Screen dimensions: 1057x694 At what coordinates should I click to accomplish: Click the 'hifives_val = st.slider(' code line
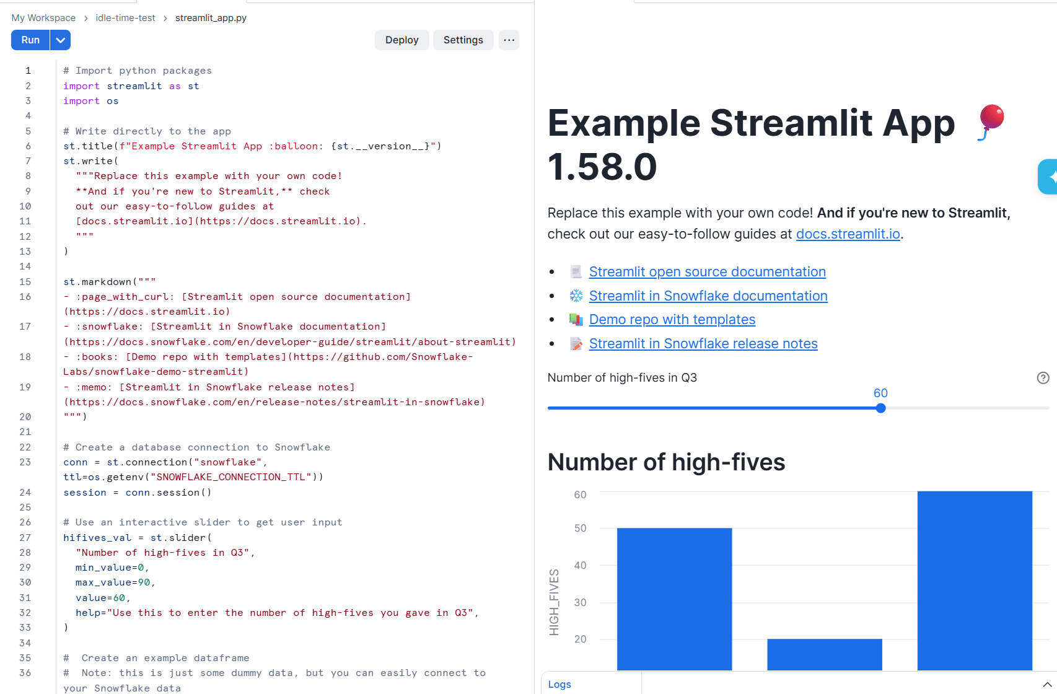pyautogui.click(x=138, y=538)
